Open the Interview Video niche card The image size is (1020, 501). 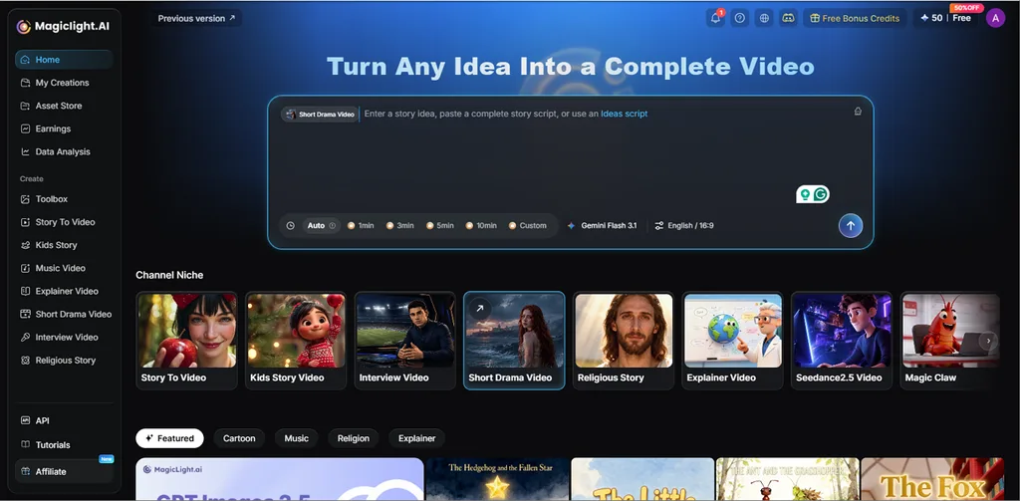[x=405, y=341]
